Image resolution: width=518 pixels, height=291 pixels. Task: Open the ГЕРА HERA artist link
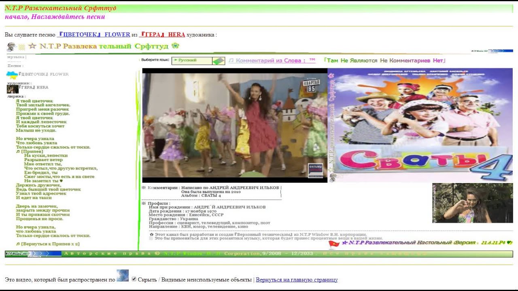pos(162,35)
